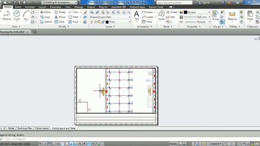Expand the Utilities panel title
This screenshot has width=260, height=146.
pos(234,27)
